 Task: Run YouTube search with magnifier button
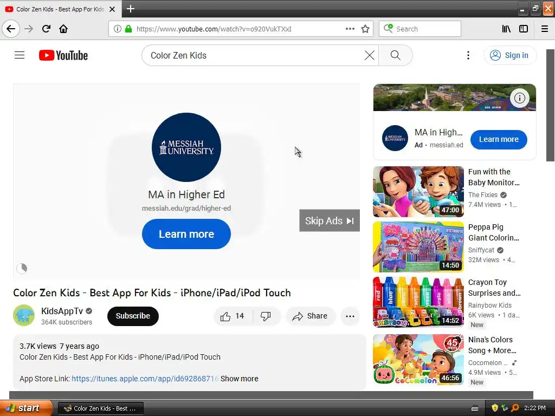395,55
